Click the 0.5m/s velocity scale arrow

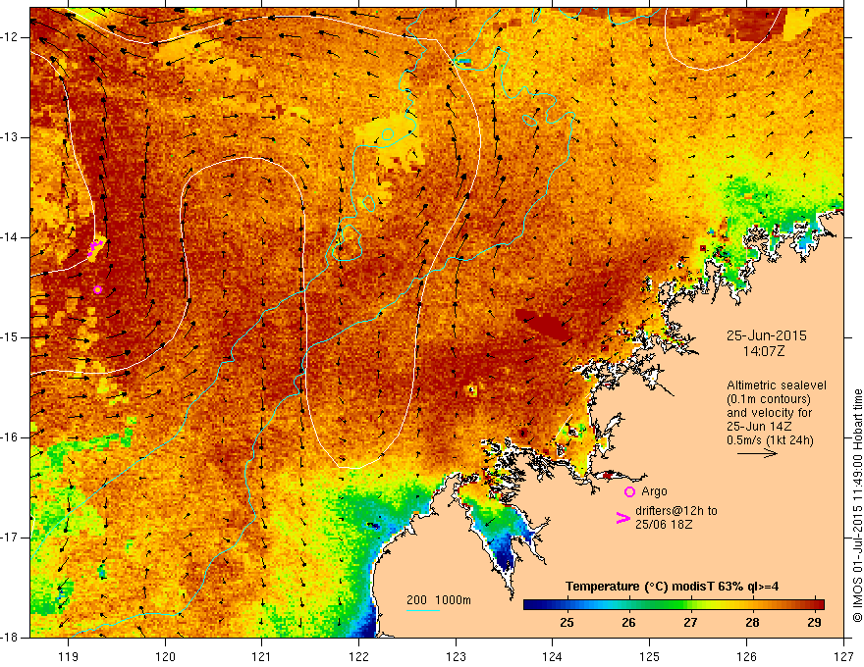(x=757, y=453)
